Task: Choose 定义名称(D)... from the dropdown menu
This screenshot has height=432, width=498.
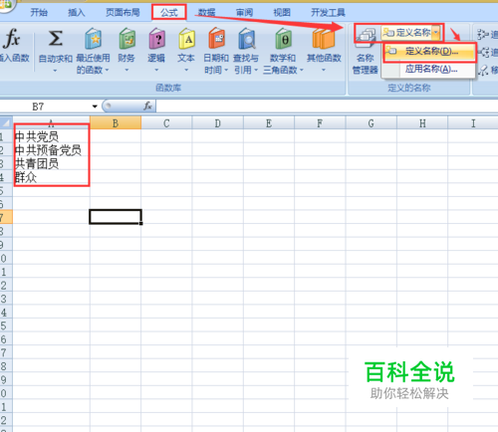Action: coord(429,52)
